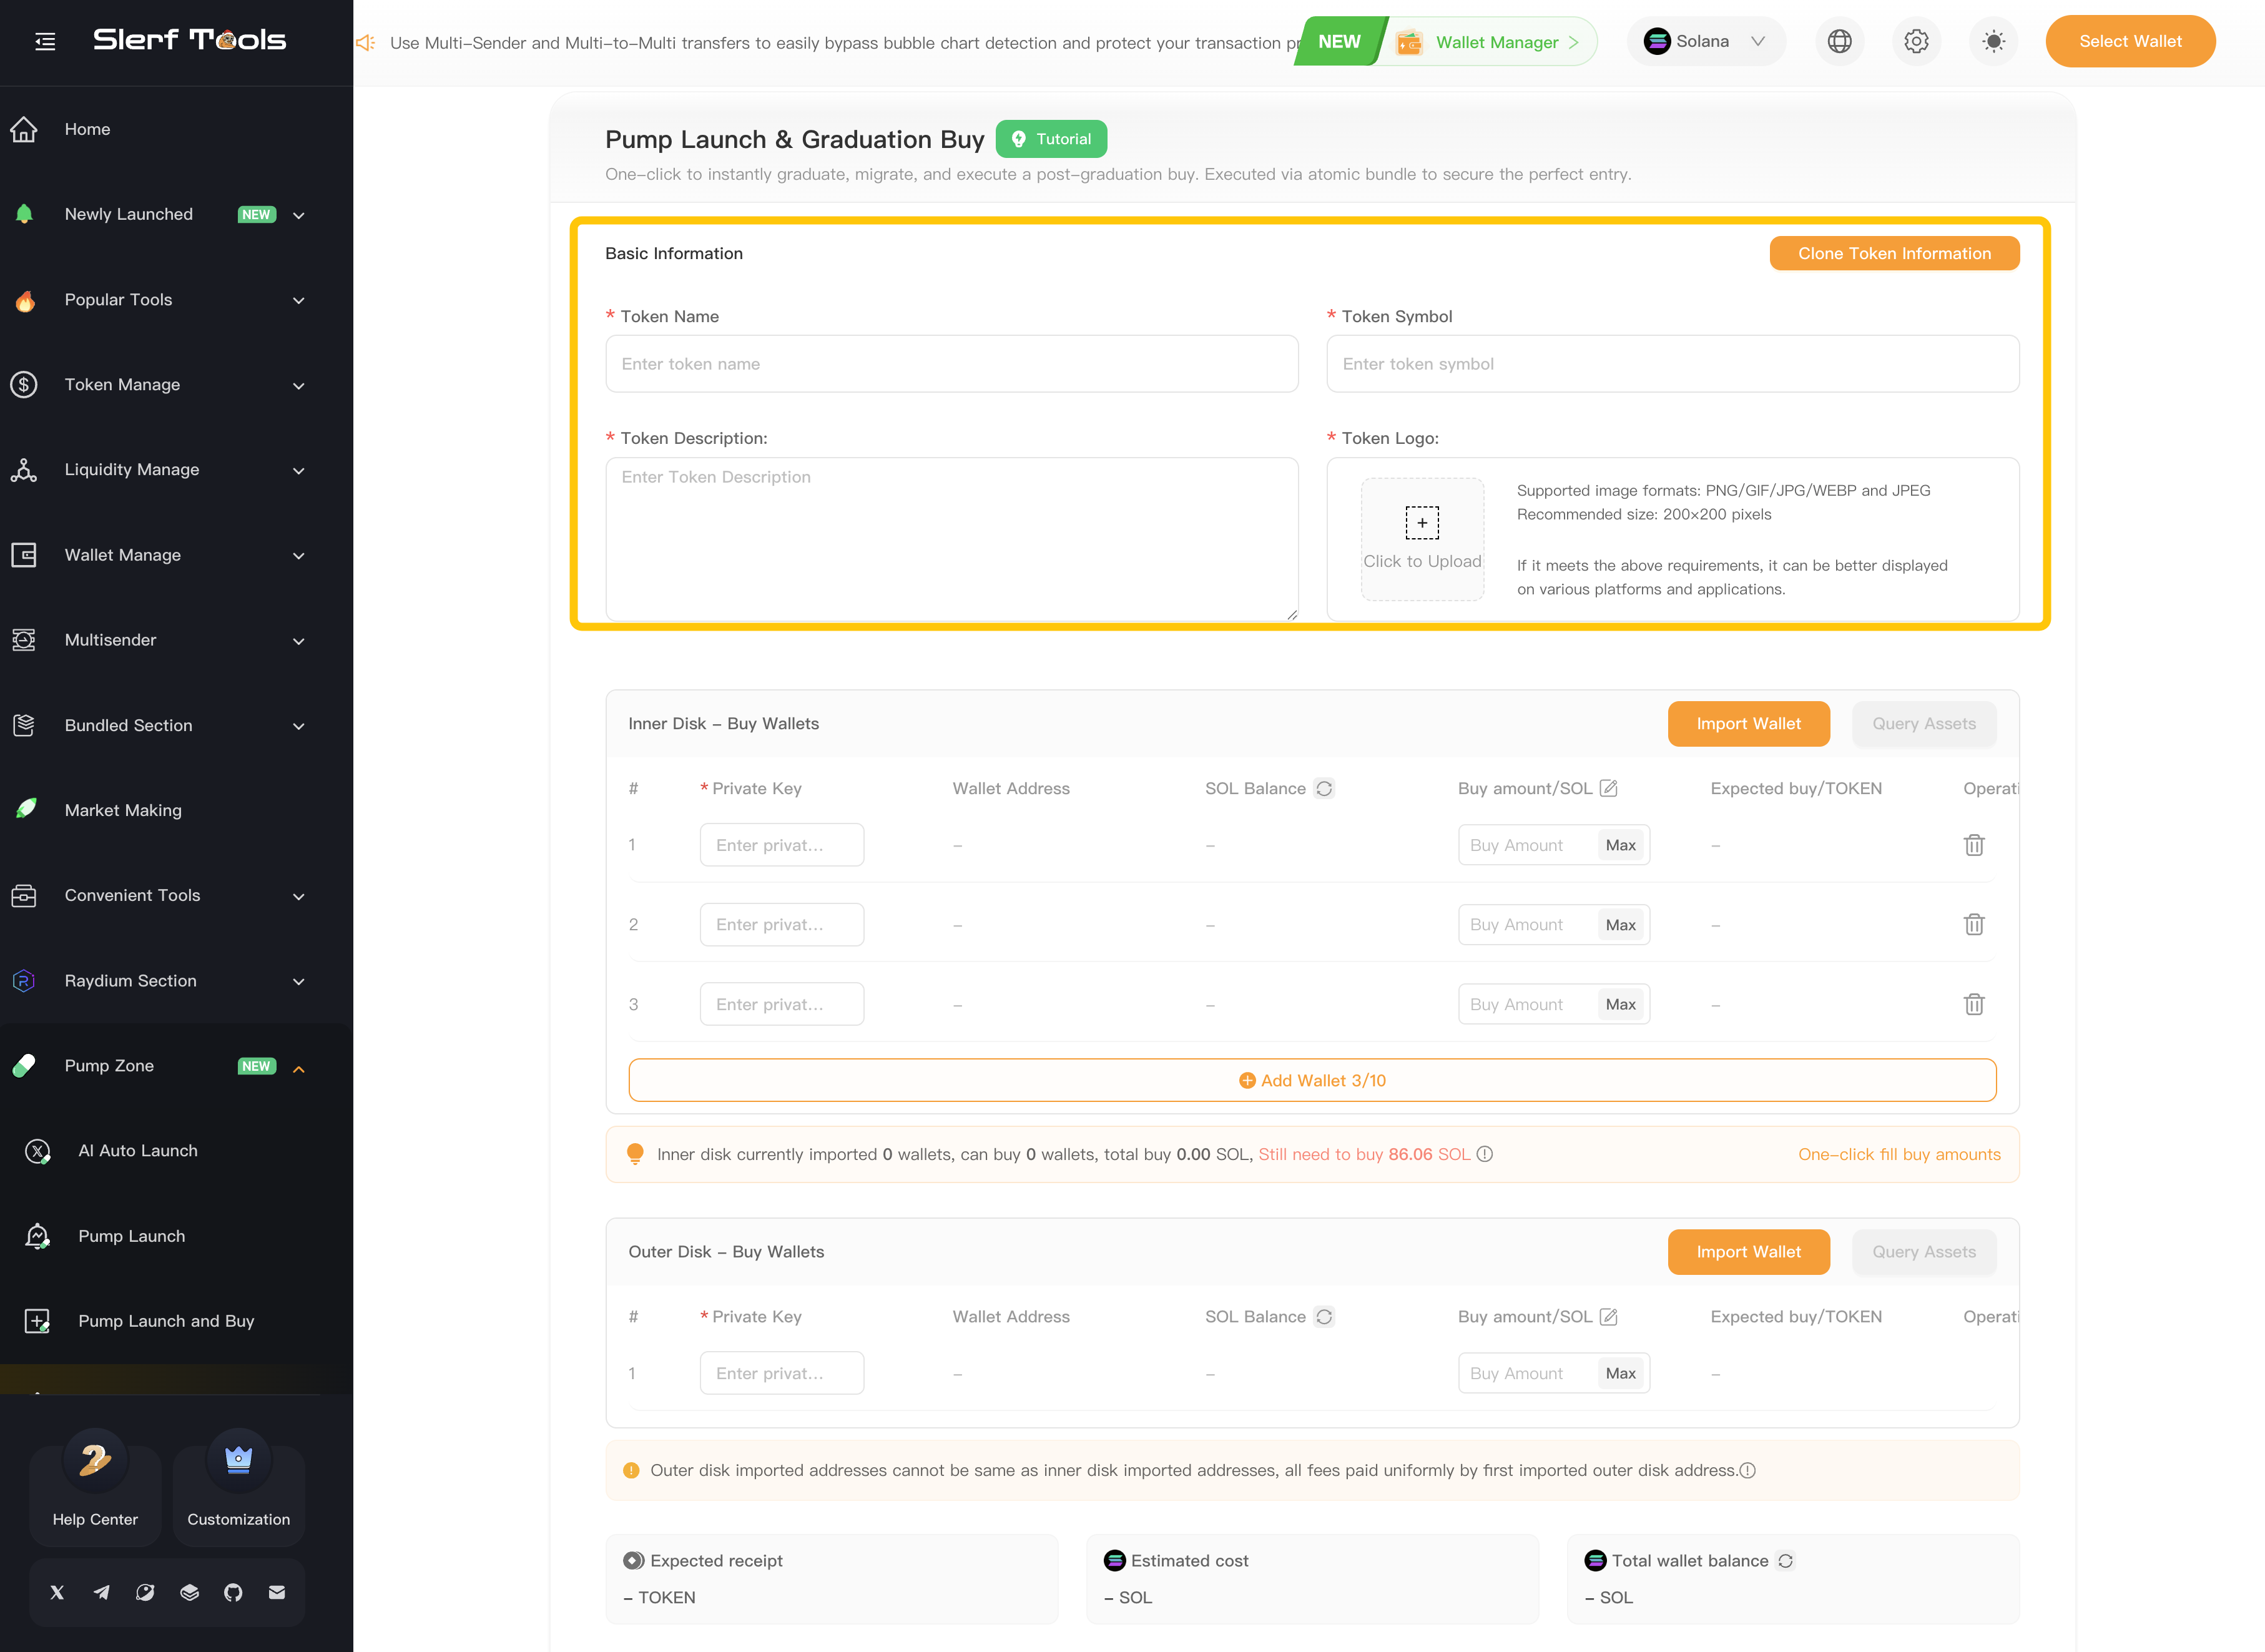The width and height of the screenshot is (2265, 1652).
Task: Open the GitHub icon in the sidebar footer
Action: (x=233, y=1592)
